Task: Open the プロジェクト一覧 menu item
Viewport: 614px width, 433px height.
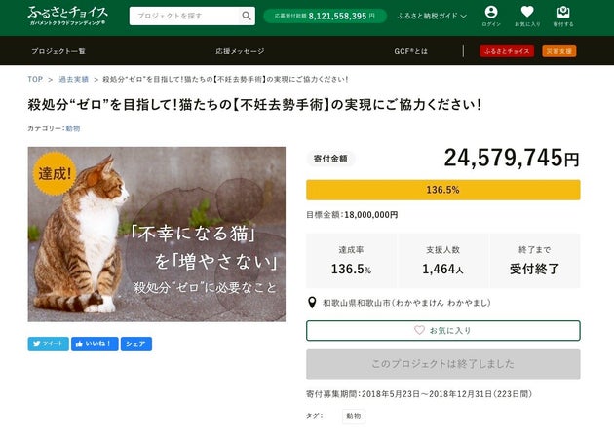Action: tap(58, 51)
